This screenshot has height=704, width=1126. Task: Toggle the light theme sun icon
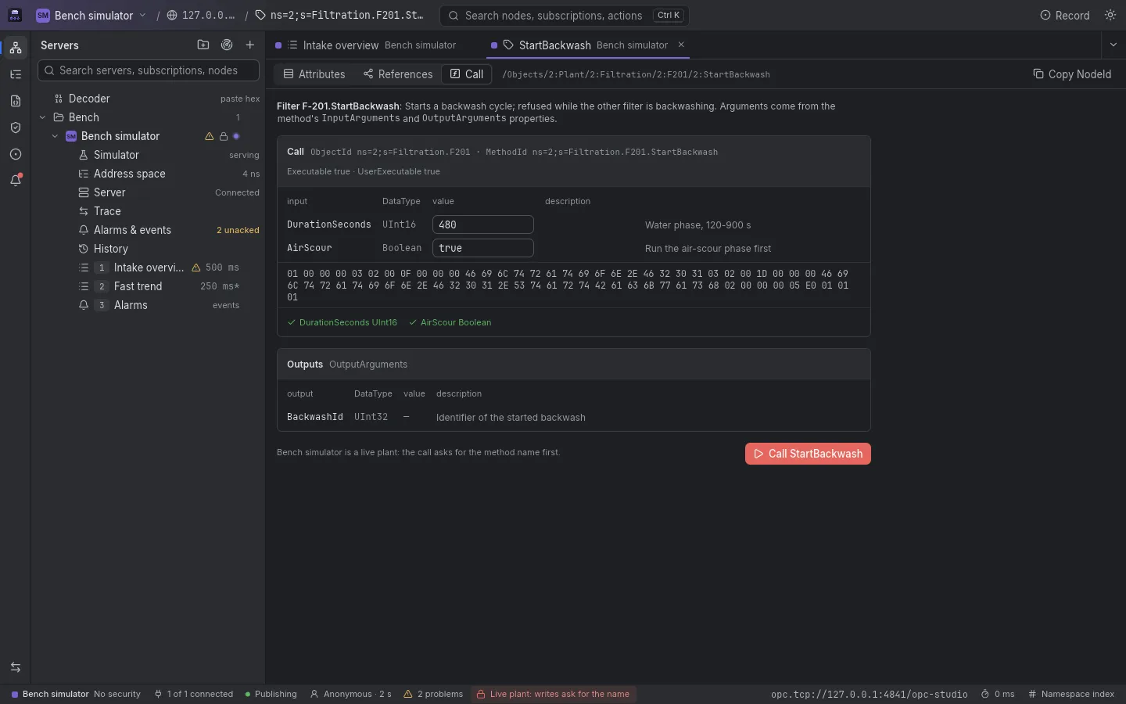point(1110,16)
